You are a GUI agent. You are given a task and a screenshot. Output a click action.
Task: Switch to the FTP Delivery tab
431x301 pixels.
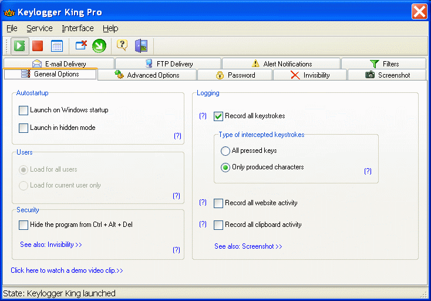[x=168, y=63]
